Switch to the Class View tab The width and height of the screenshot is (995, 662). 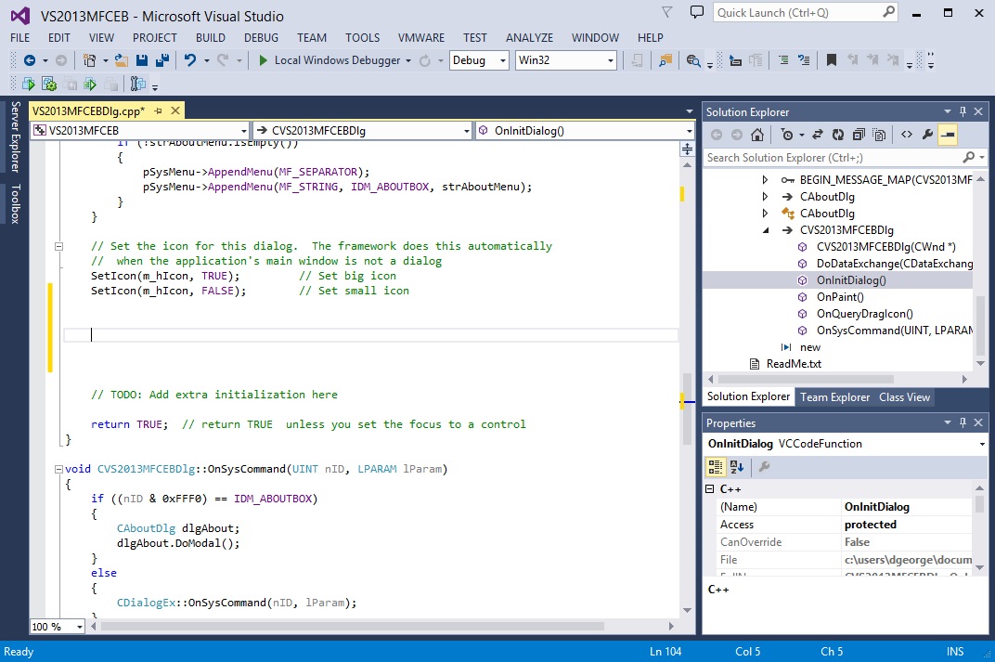904,397
